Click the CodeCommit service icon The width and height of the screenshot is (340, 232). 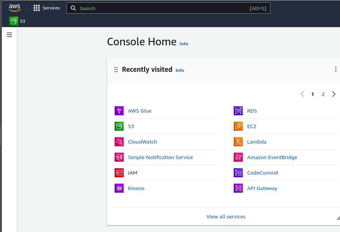[x=238, y=173]
